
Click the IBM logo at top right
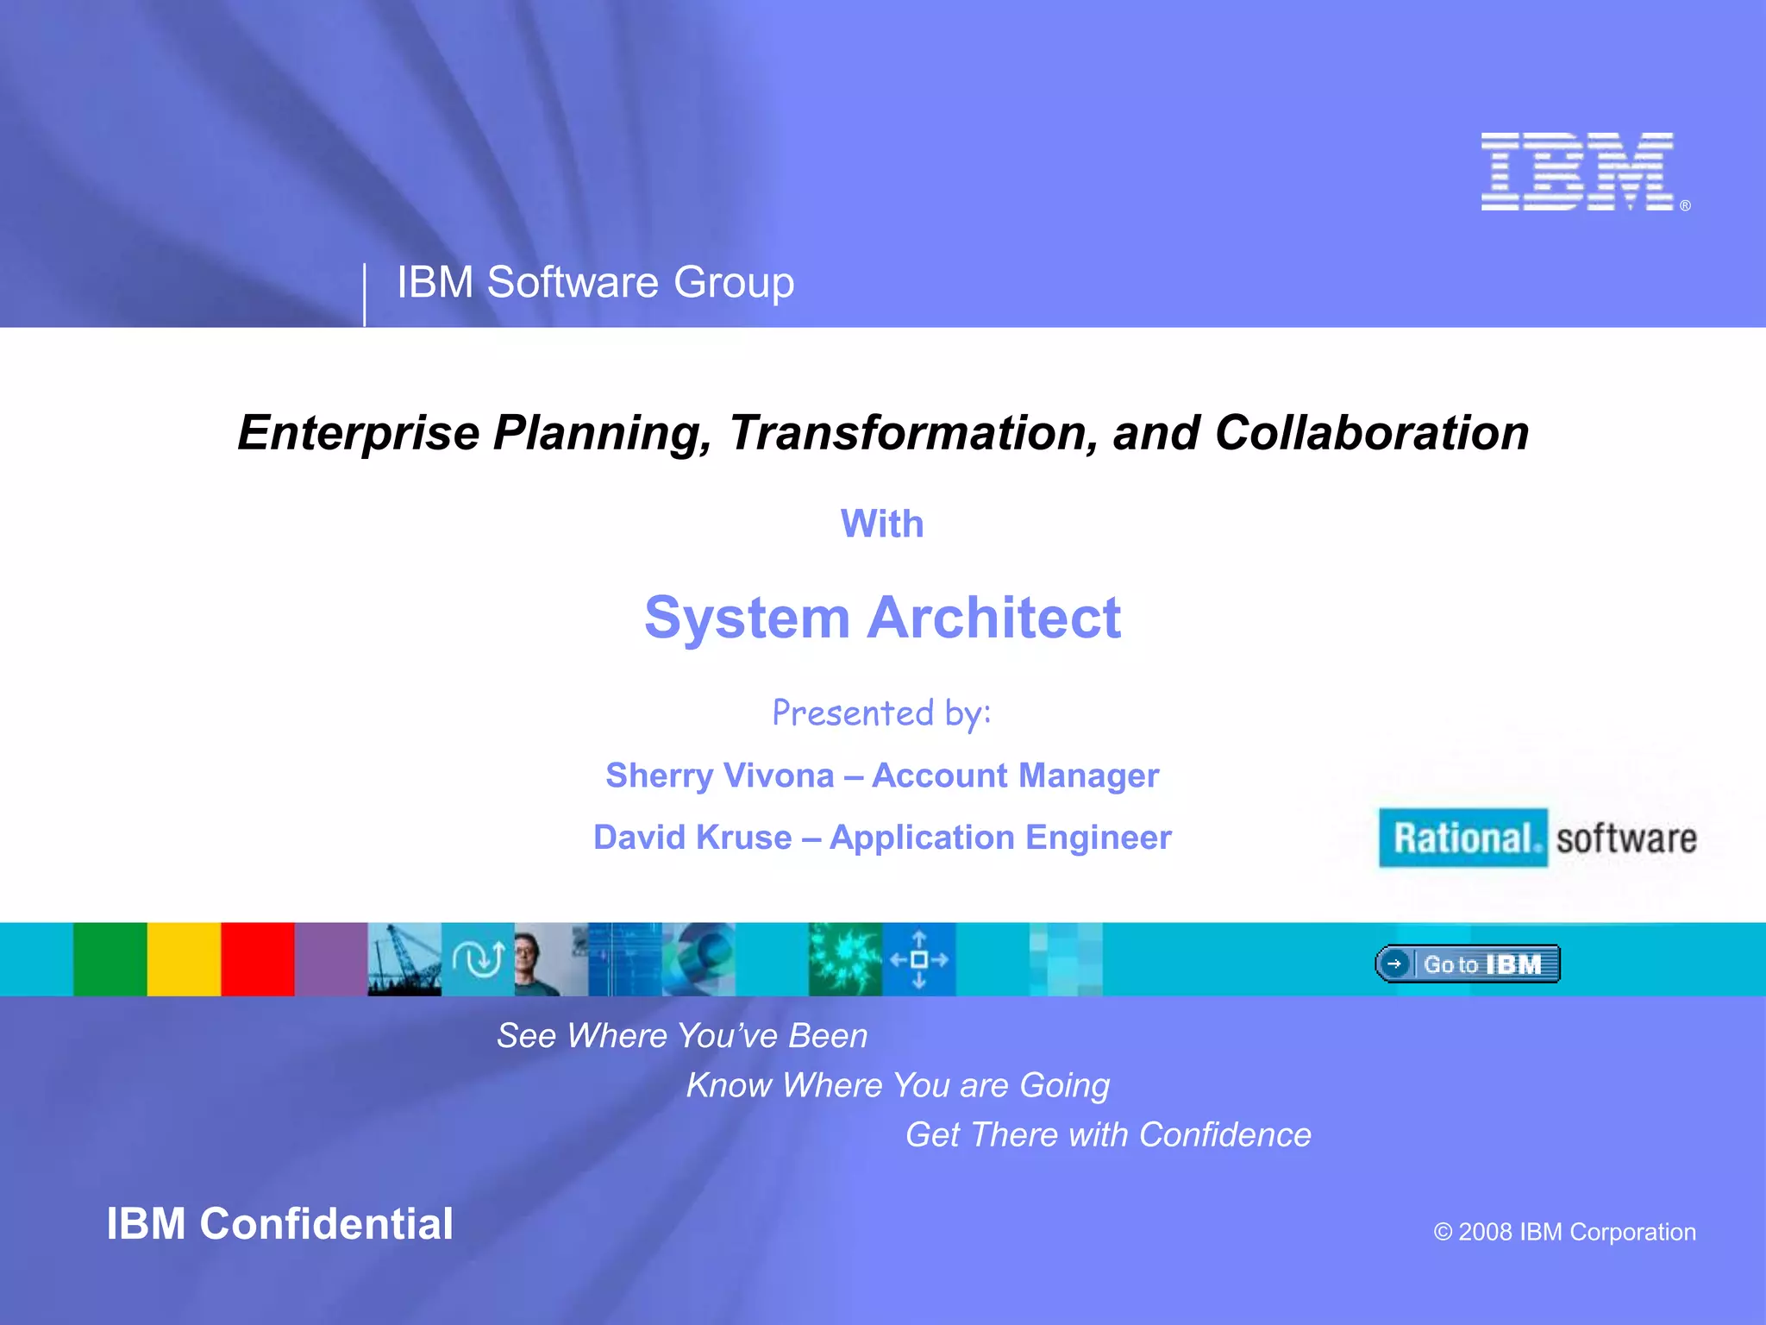point(1577,172)
